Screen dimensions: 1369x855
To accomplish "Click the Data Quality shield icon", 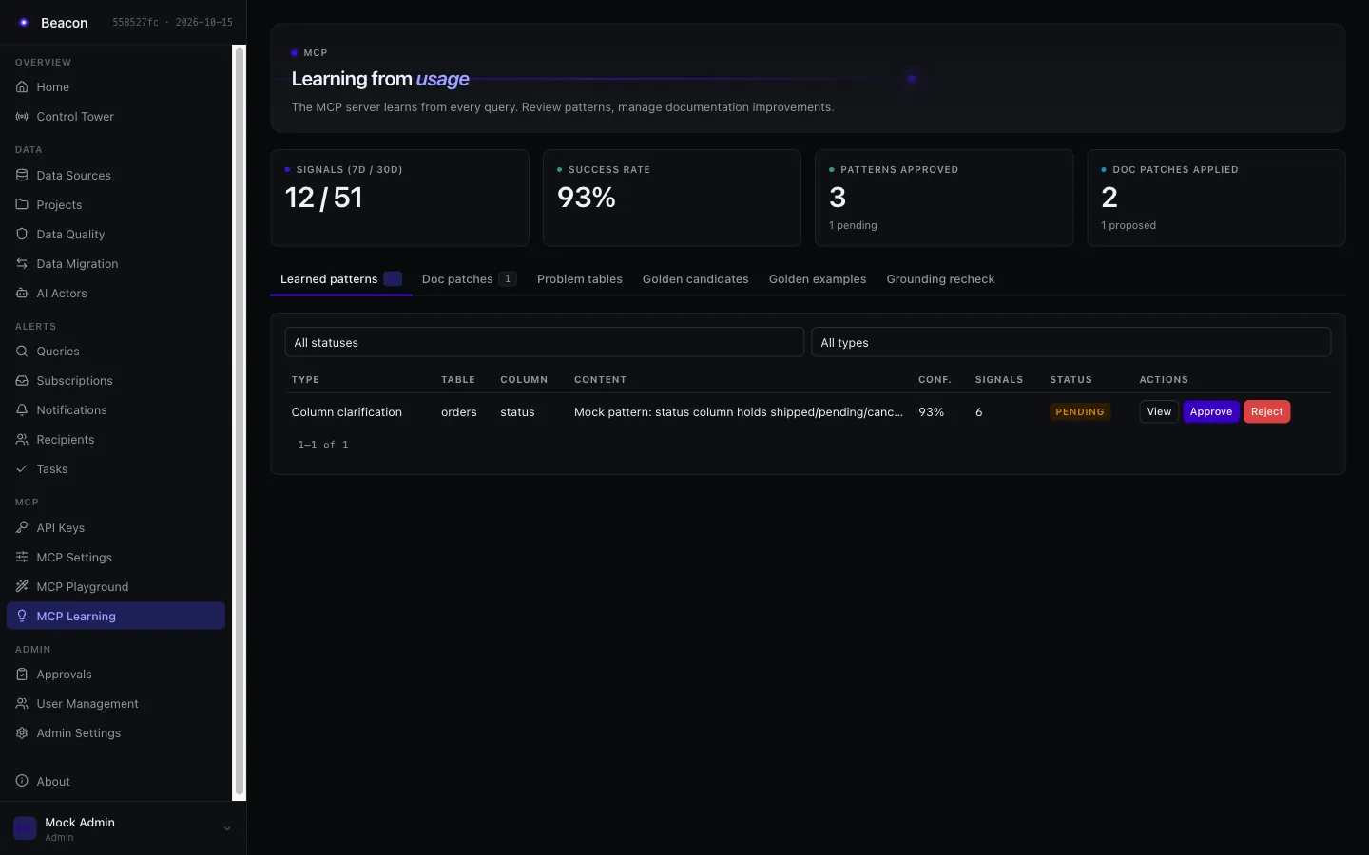I will [x=22, y=234].
